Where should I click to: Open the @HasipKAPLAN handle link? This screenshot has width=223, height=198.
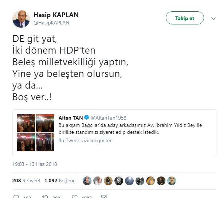51,23
